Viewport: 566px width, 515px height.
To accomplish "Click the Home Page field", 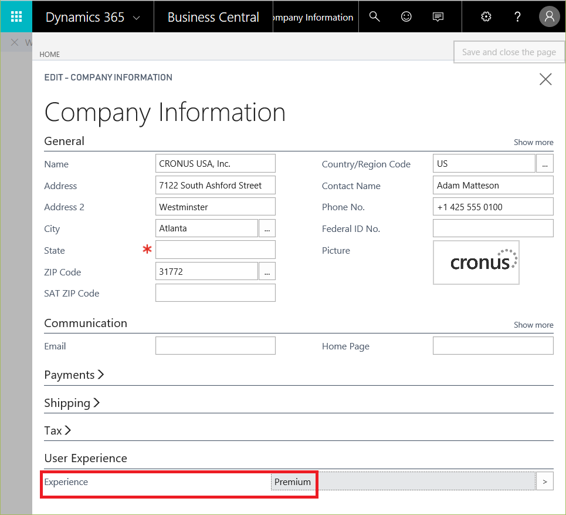I will [493, 346].
